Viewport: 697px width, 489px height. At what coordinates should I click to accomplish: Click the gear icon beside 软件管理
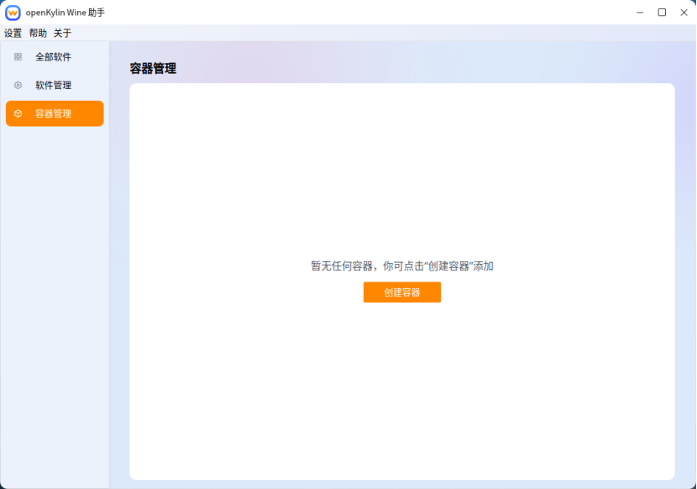click(x=18, y=85)
